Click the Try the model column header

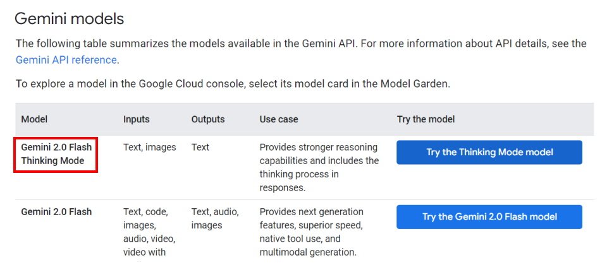point(426,119)
